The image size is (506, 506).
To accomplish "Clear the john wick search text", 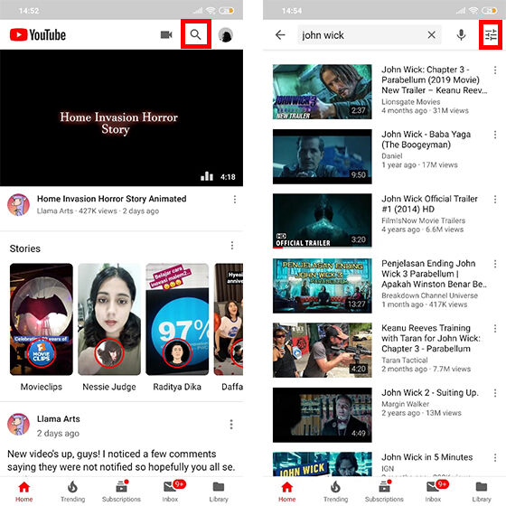I will 432,35.
